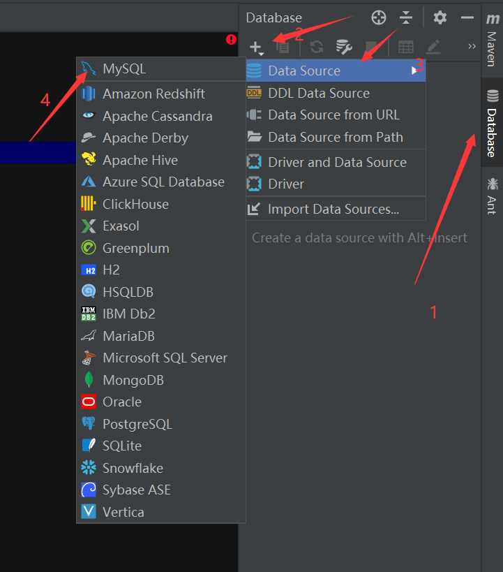
Task: Click the Snowflake logo icon
Action: click(89, 468)
